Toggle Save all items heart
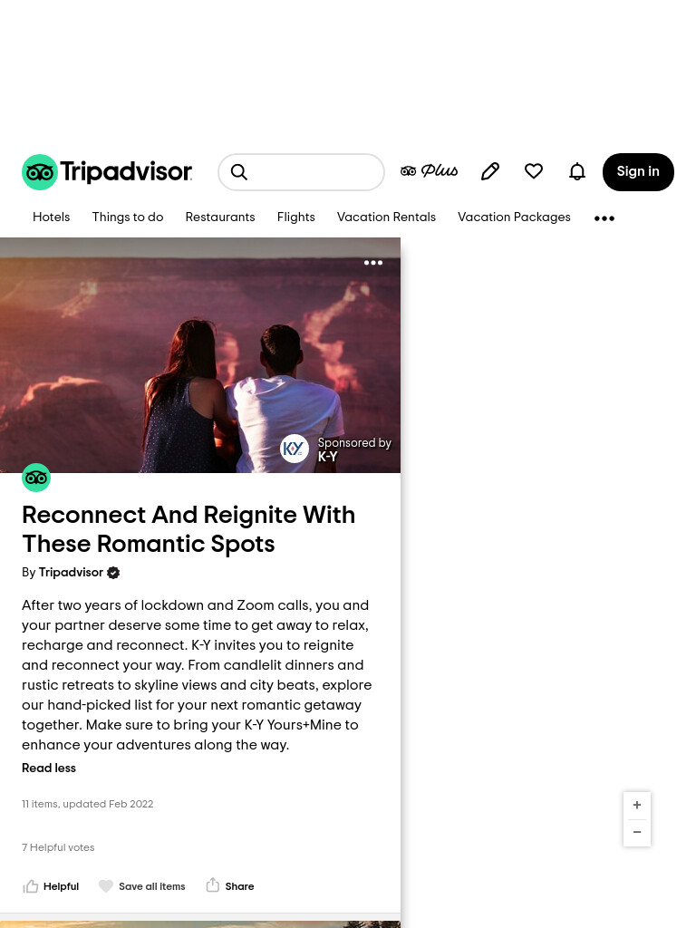The width and height of the screenshot is (696, 928). pos(142,886)
